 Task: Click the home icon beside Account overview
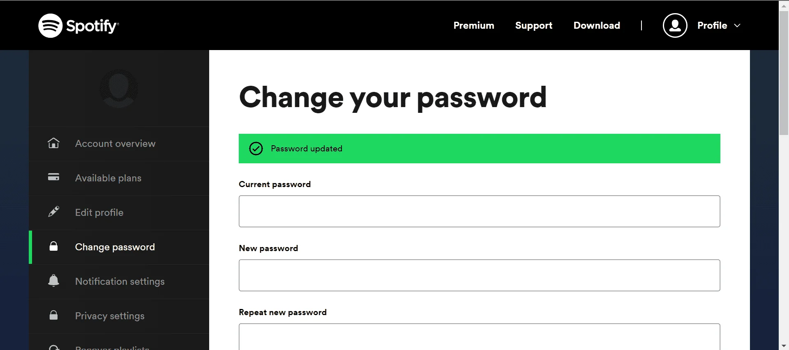(x=53, y=143)
